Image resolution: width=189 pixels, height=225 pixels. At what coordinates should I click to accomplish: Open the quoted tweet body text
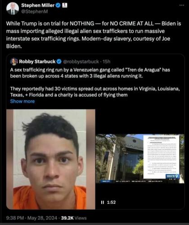pyautogui.click(x=95, y=82)
